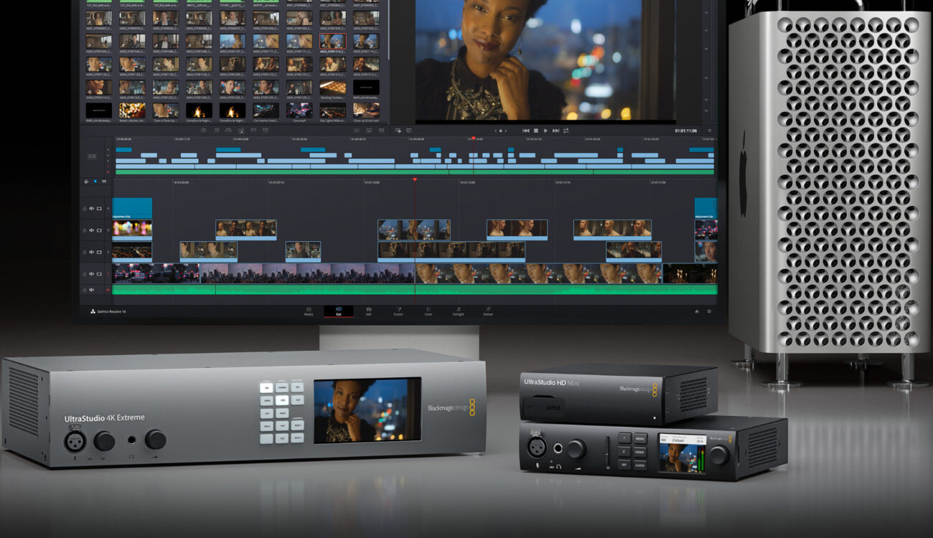The image size is (933, 538).
Task: Switch to the Edit page
Action: tap(368, 311)
